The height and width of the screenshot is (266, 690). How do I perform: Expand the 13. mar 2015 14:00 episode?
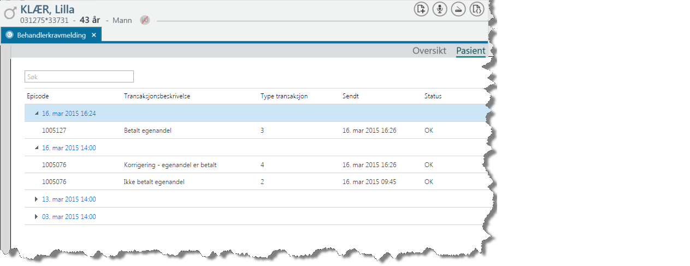37,199
